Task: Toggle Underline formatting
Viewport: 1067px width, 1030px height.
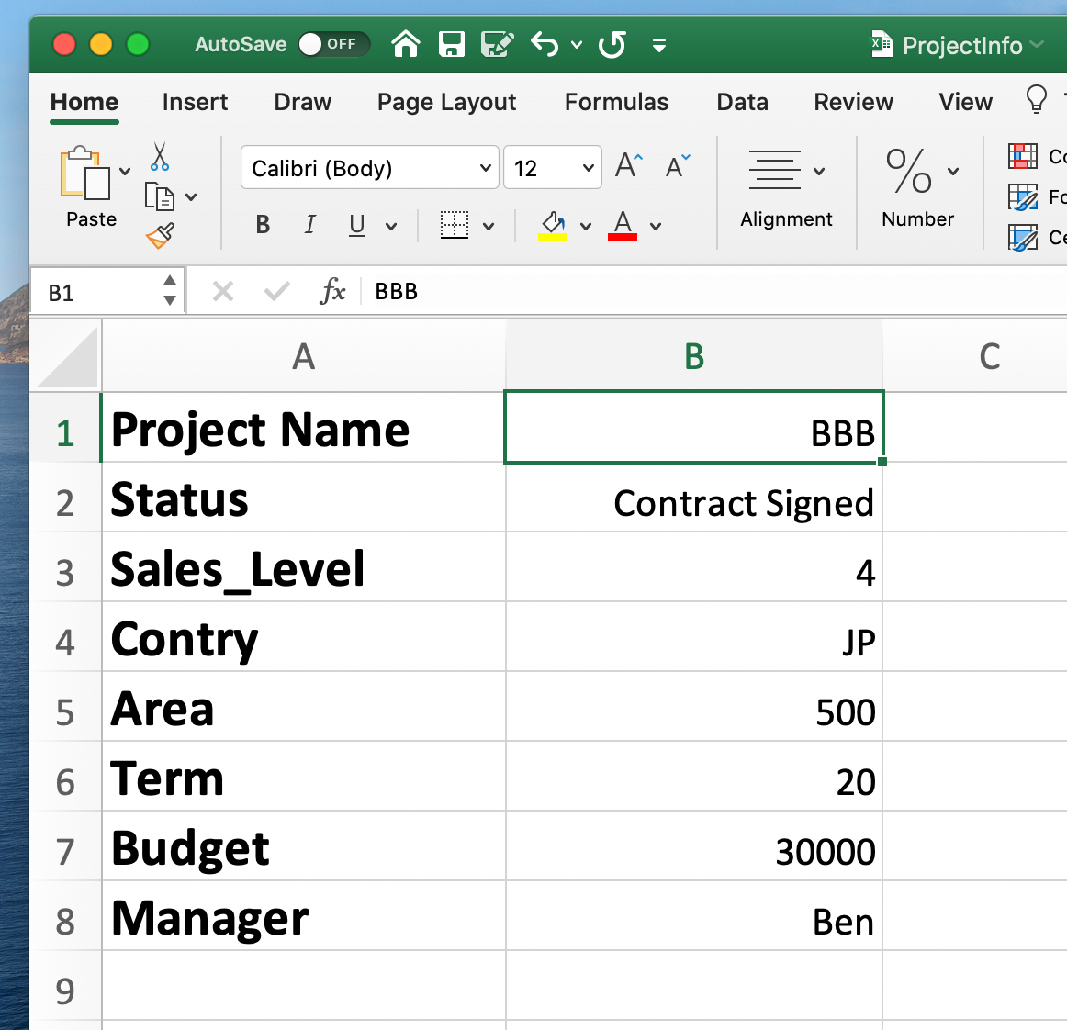Action: point(356,225)
